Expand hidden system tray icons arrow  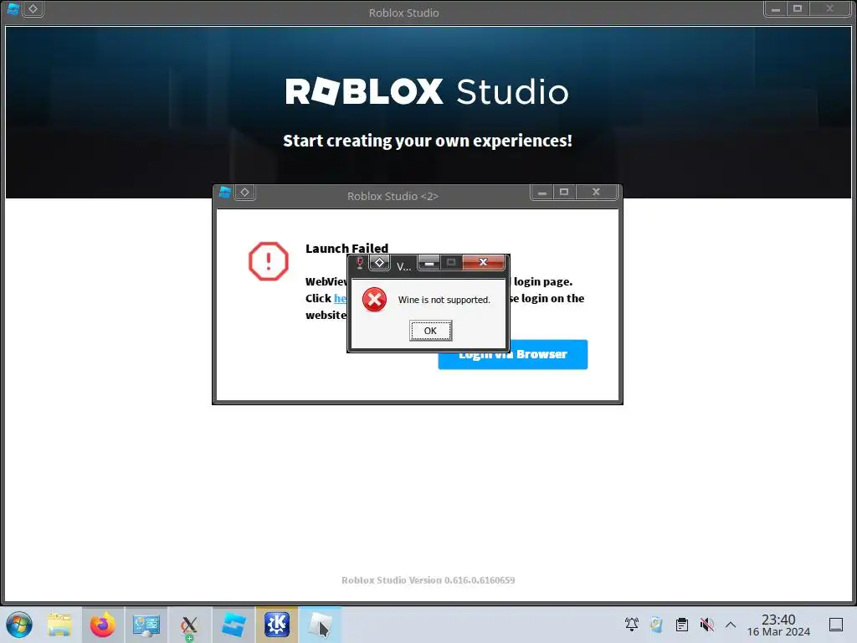tap(731, 625)
